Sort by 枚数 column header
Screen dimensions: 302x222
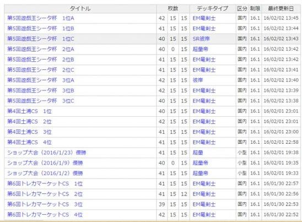[x=173, y=9]
